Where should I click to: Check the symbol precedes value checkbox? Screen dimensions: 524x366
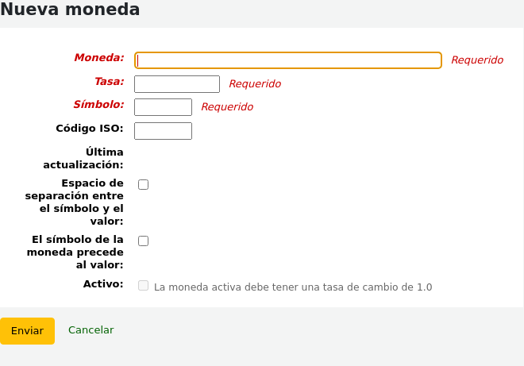[x=144, y=241]
